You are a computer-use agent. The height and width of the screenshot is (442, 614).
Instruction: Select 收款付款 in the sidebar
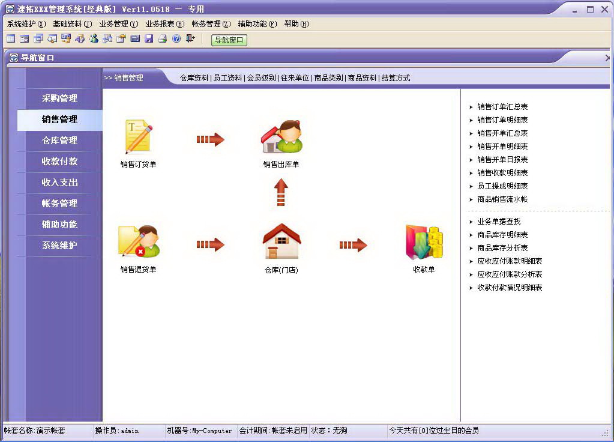[59, 162]
